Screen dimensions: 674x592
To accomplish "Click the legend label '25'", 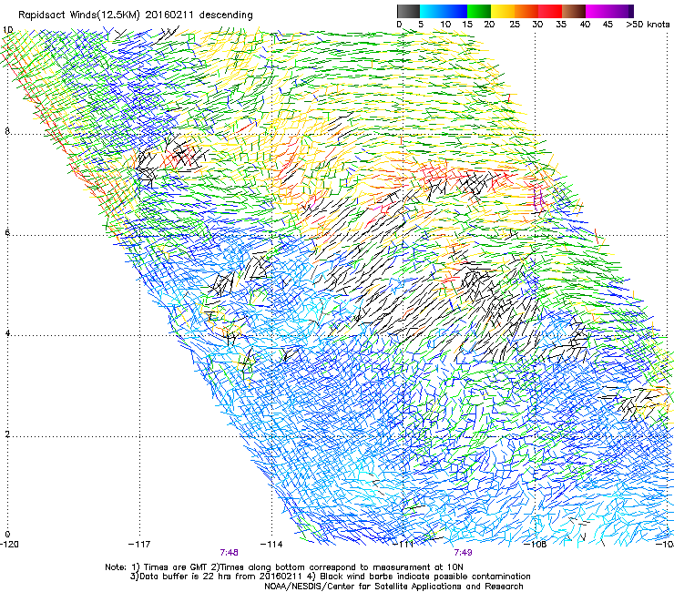I will [515, 25].
